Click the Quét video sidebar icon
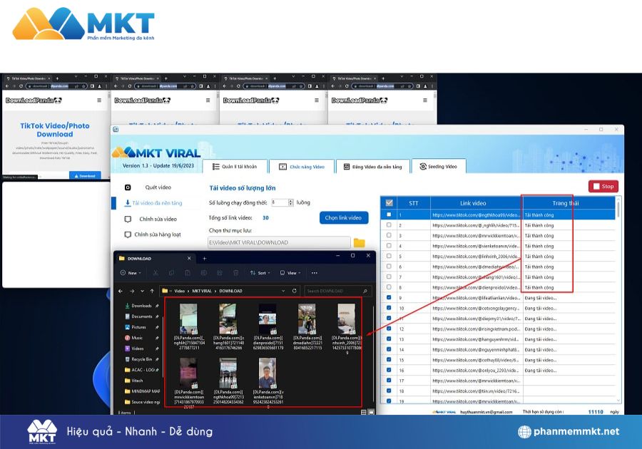This screenshot has width=642, height=449. tap(128, 187)
